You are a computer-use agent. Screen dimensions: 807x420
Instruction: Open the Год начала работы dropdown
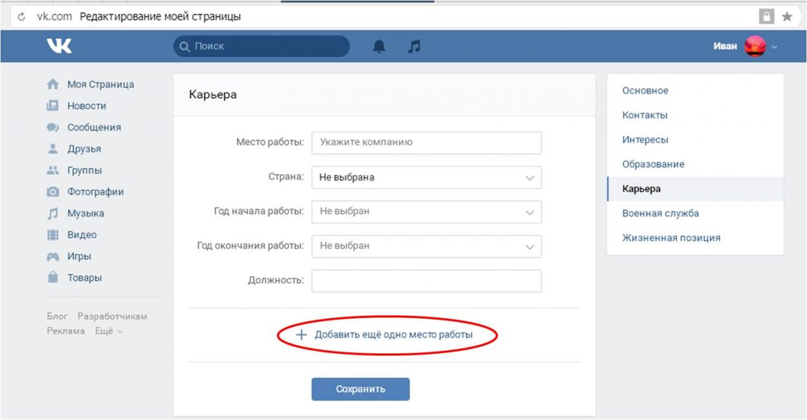coord(426,212)
